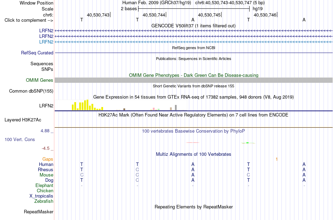Click the red negative PhyloP conservation bar
Screen dimensions: 333x220
[193, 142]
